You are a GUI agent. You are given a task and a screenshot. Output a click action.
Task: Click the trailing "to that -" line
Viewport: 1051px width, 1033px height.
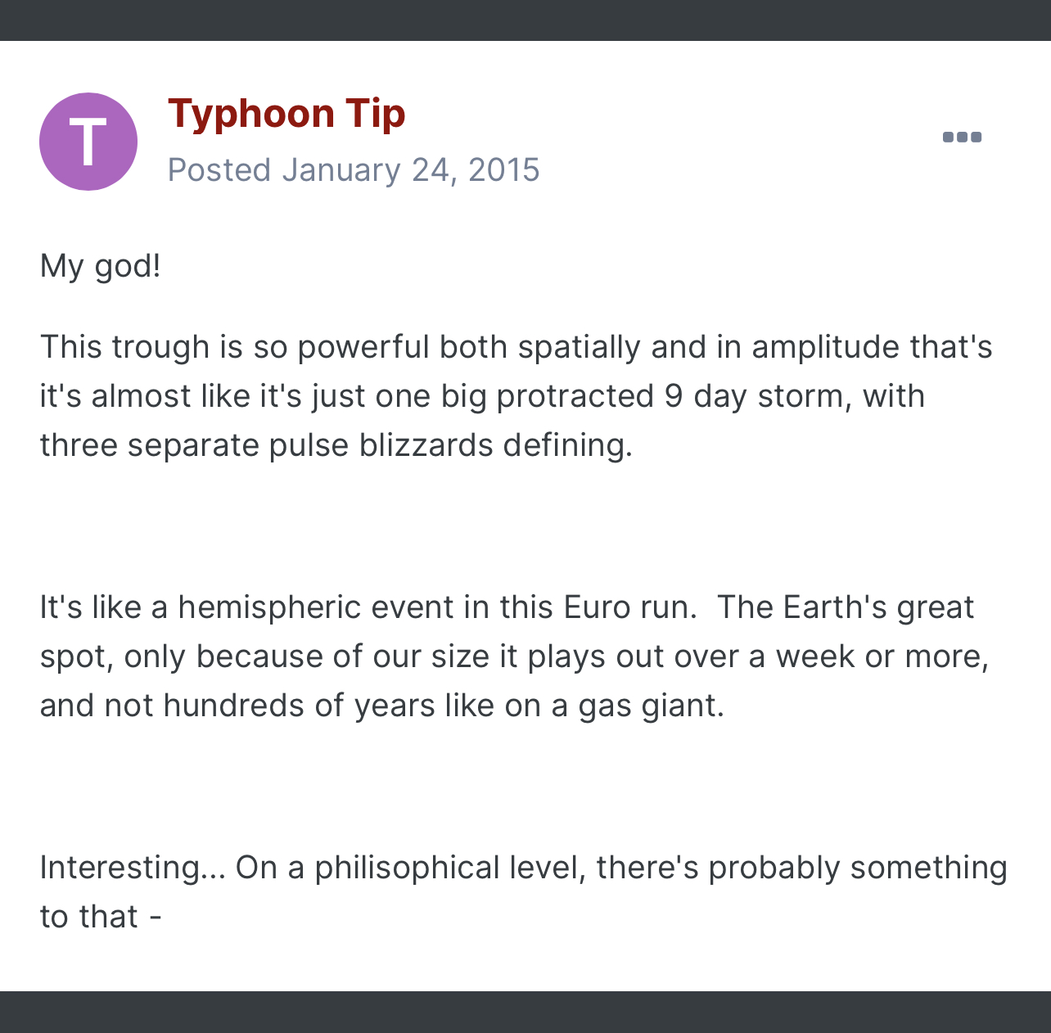click(x=101, y=917)
